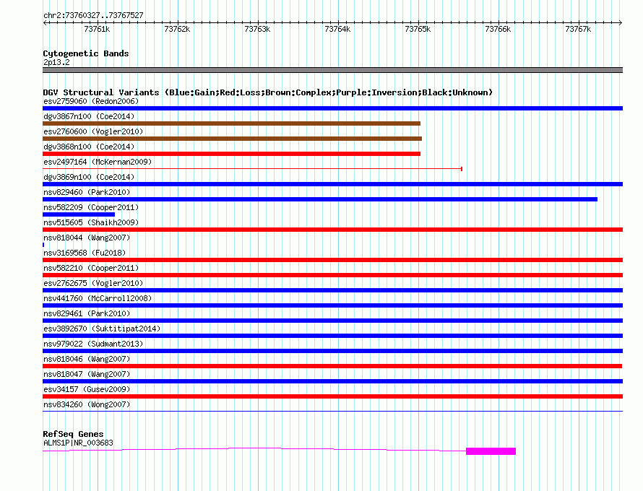Click the nsv829460 (Park2010) label

click(x=87, y=192)
